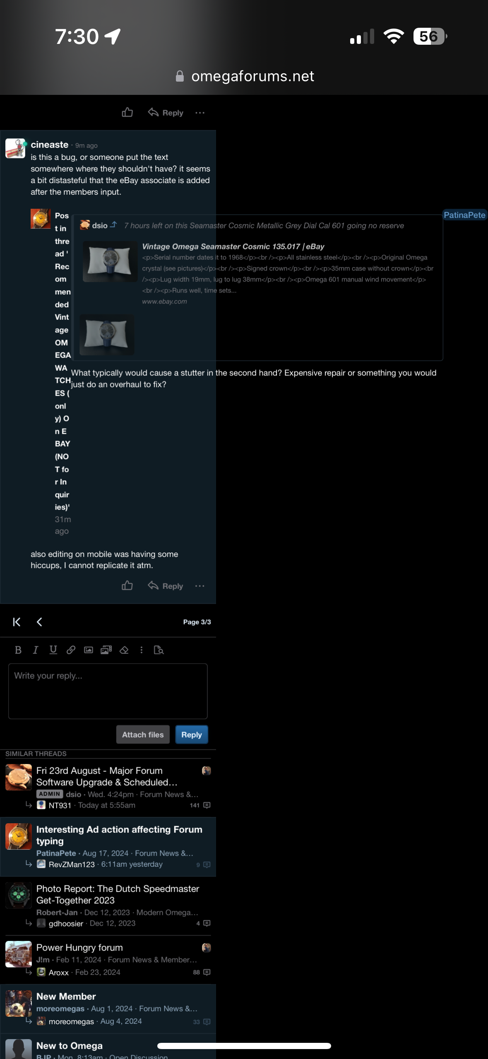Insert image using the picture icon
Viewport: 488px width, 1059px height.
(x=88, y=650)
